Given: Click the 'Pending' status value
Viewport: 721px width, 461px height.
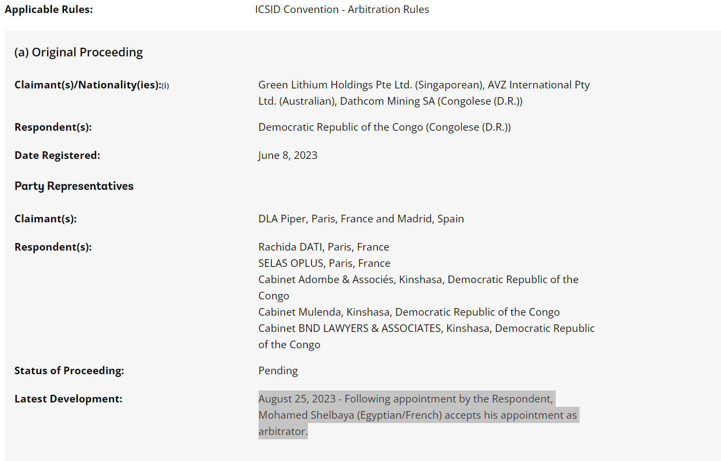Looking at the screenshot, I should click(278, 371).
